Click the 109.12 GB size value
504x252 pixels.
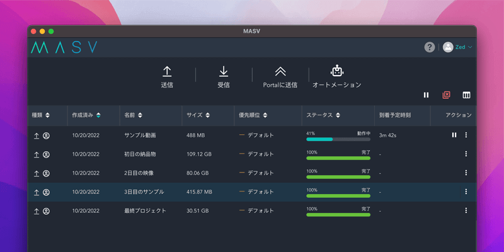pyautogui.click(x=199, y=154)
